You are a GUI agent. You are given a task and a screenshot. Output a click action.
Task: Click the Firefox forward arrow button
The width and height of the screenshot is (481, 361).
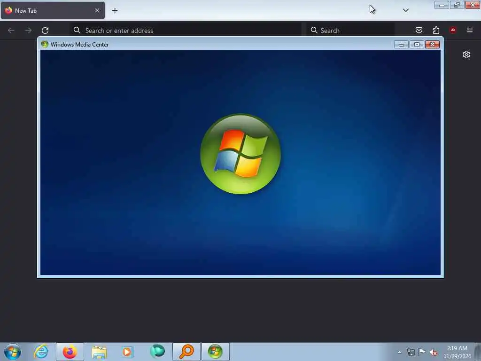pyautogui.click(x=28, y=31)
